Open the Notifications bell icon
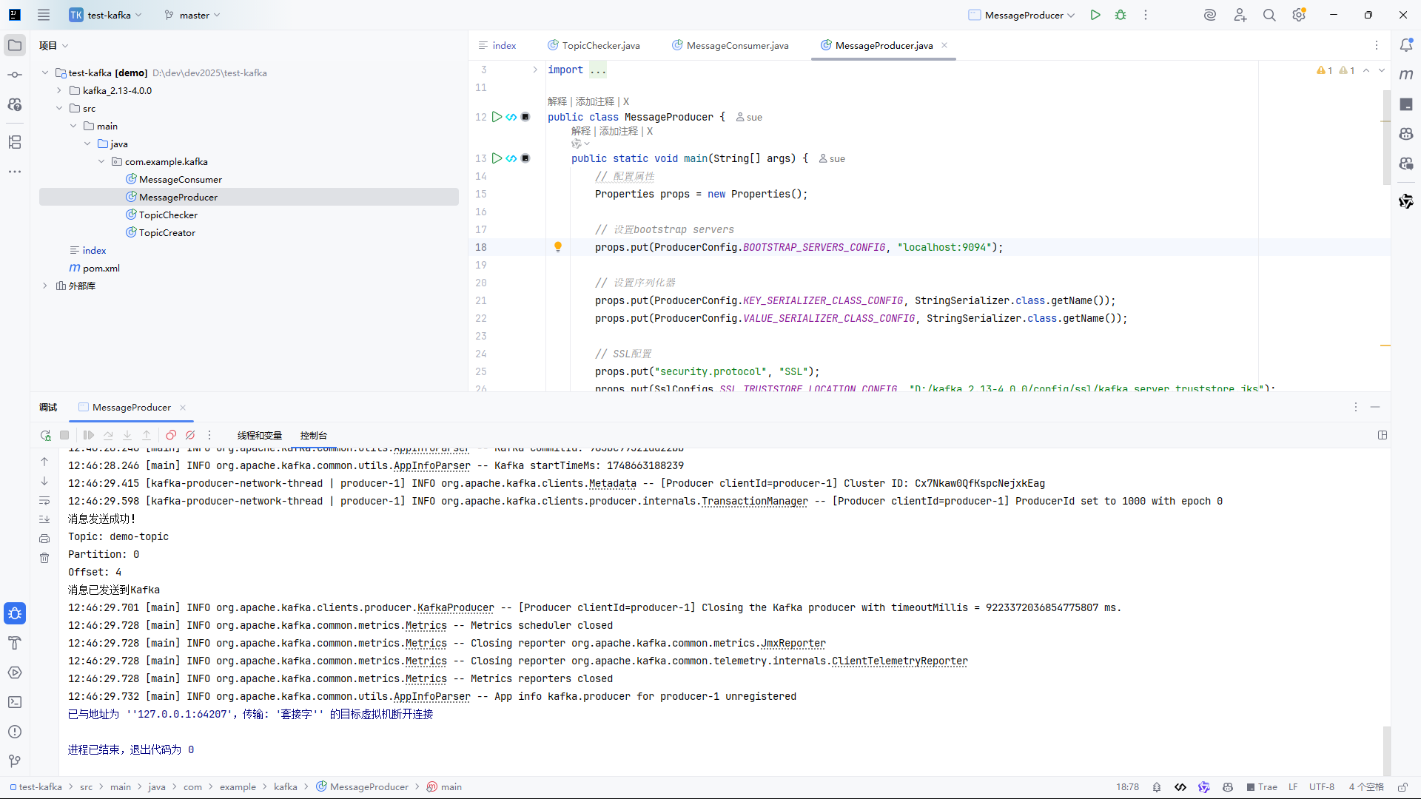Viewport: 1421px width, 799px height. [x=1406, y=45]
